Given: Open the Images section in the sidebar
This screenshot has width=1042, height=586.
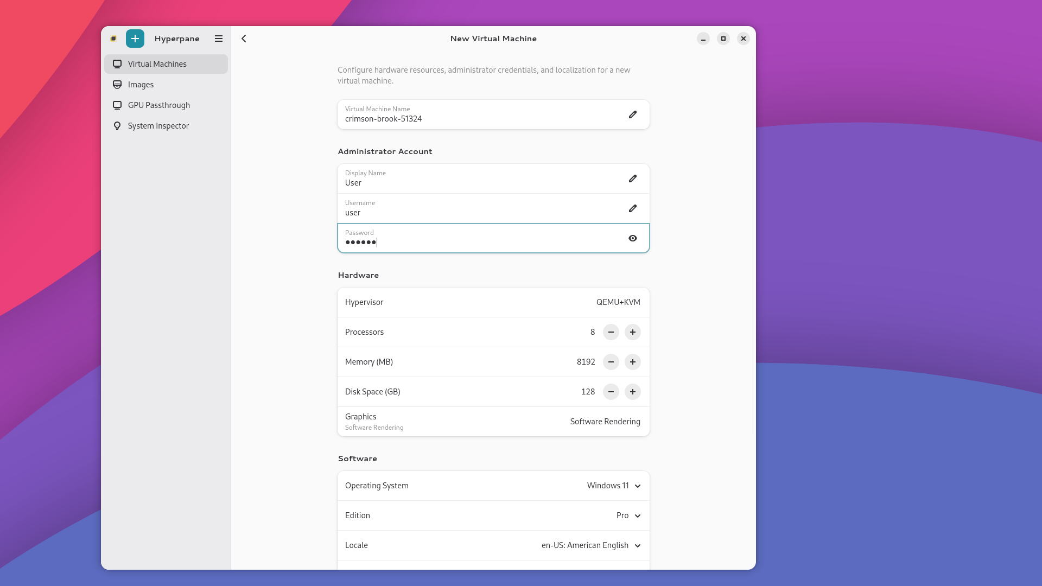Looking at the screenshot, I should click(141, 85).
